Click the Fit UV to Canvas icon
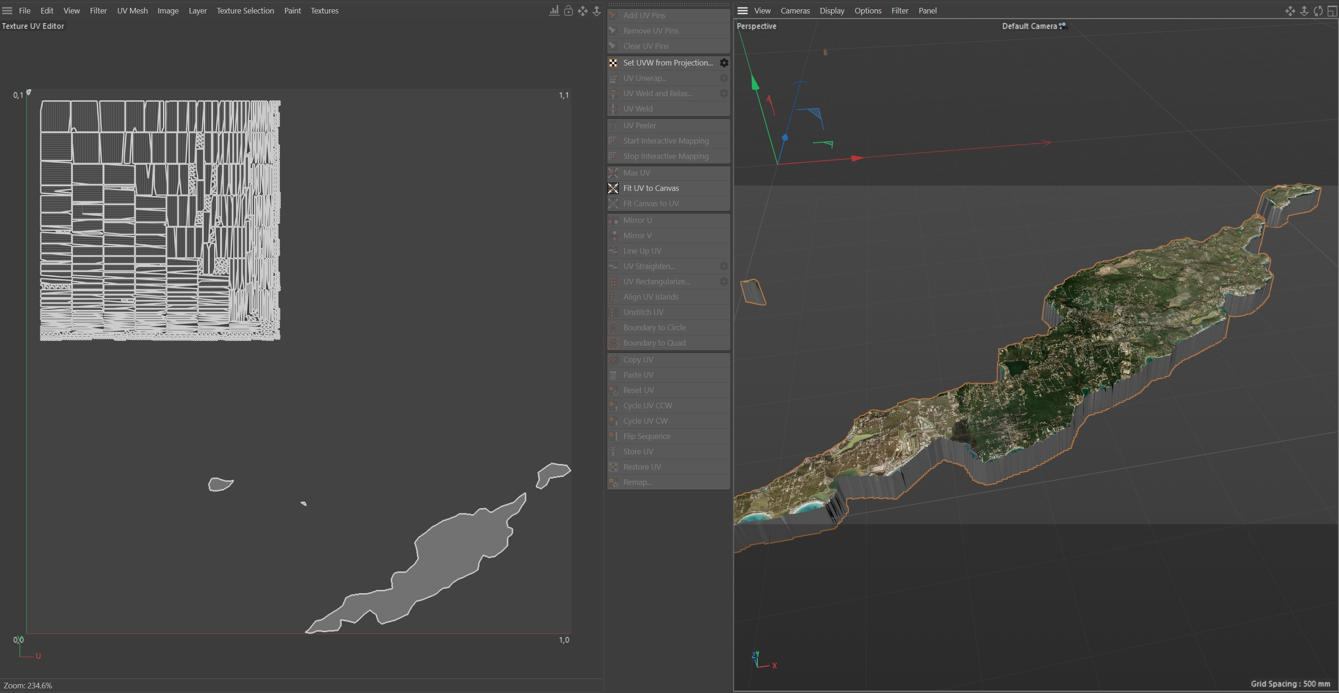 point(613,188)
